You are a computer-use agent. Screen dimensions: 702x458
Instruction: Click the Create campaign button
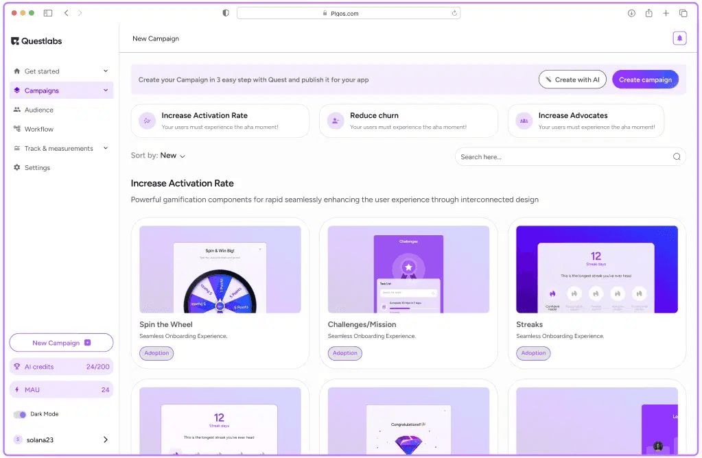tap(645, 80)
